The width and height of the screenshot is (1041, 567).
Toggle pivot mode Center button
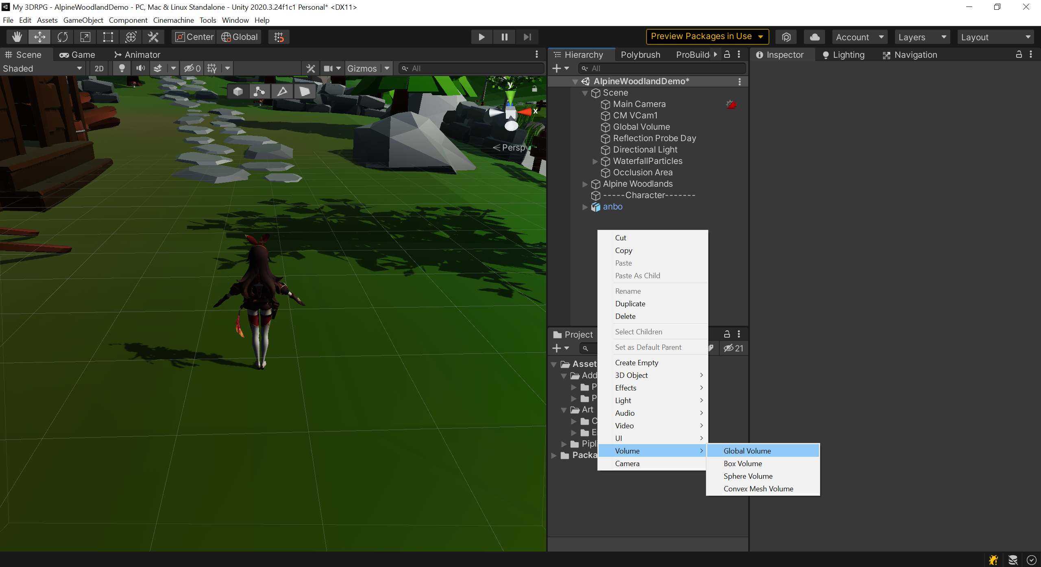(x=194, y=37)
